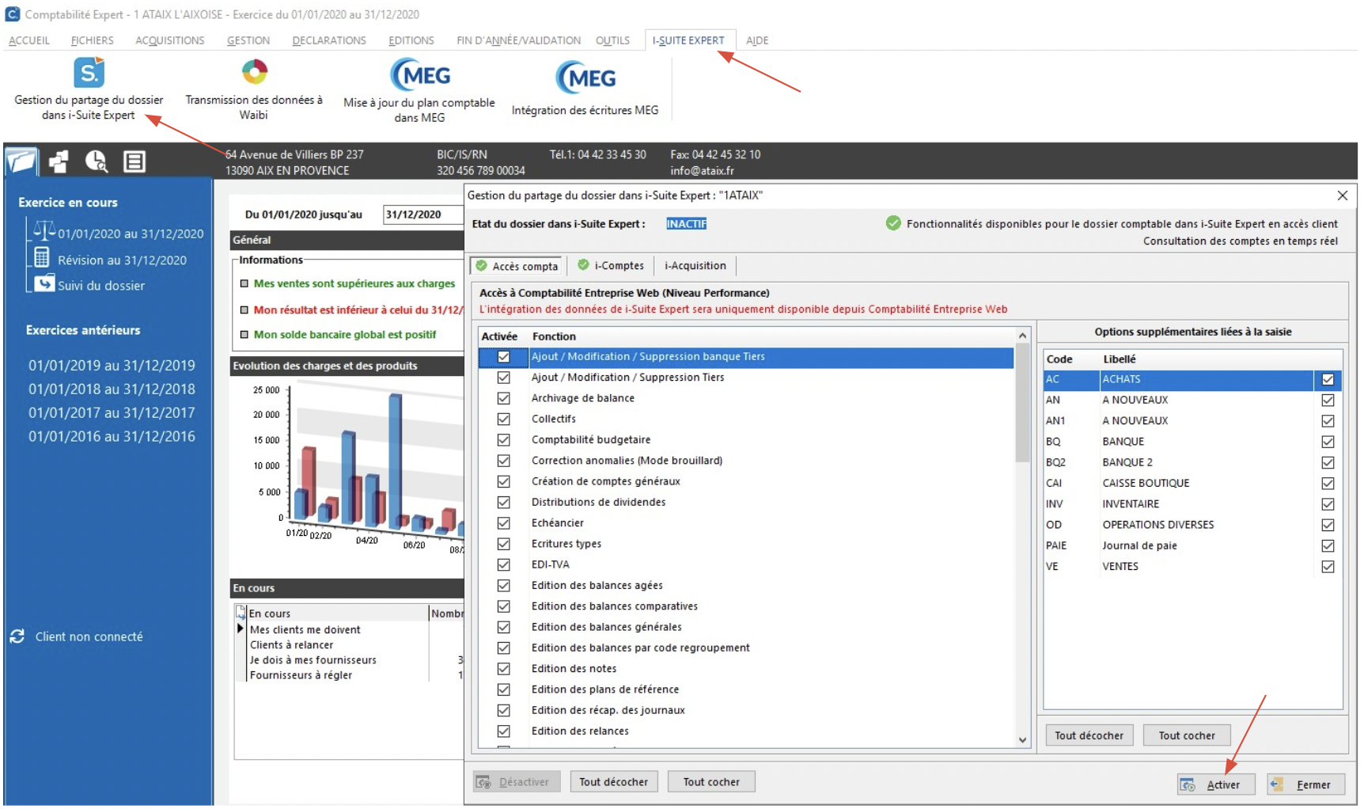Select the folder icon in the dark toolbar
Screen dimensions: 1364x809
click(x=21, y=161)
